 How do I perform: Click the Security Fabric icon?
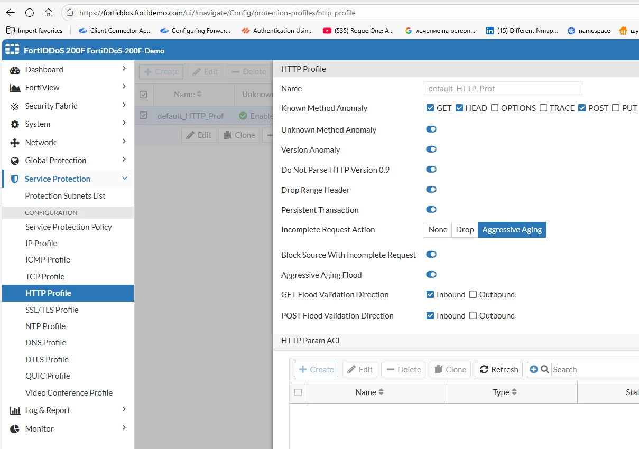pyautogui.click(x=15, y=106)
